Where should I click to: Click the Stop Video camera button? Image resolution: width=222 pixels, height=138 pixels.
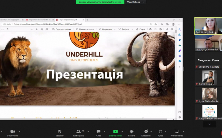pos(12,133)
